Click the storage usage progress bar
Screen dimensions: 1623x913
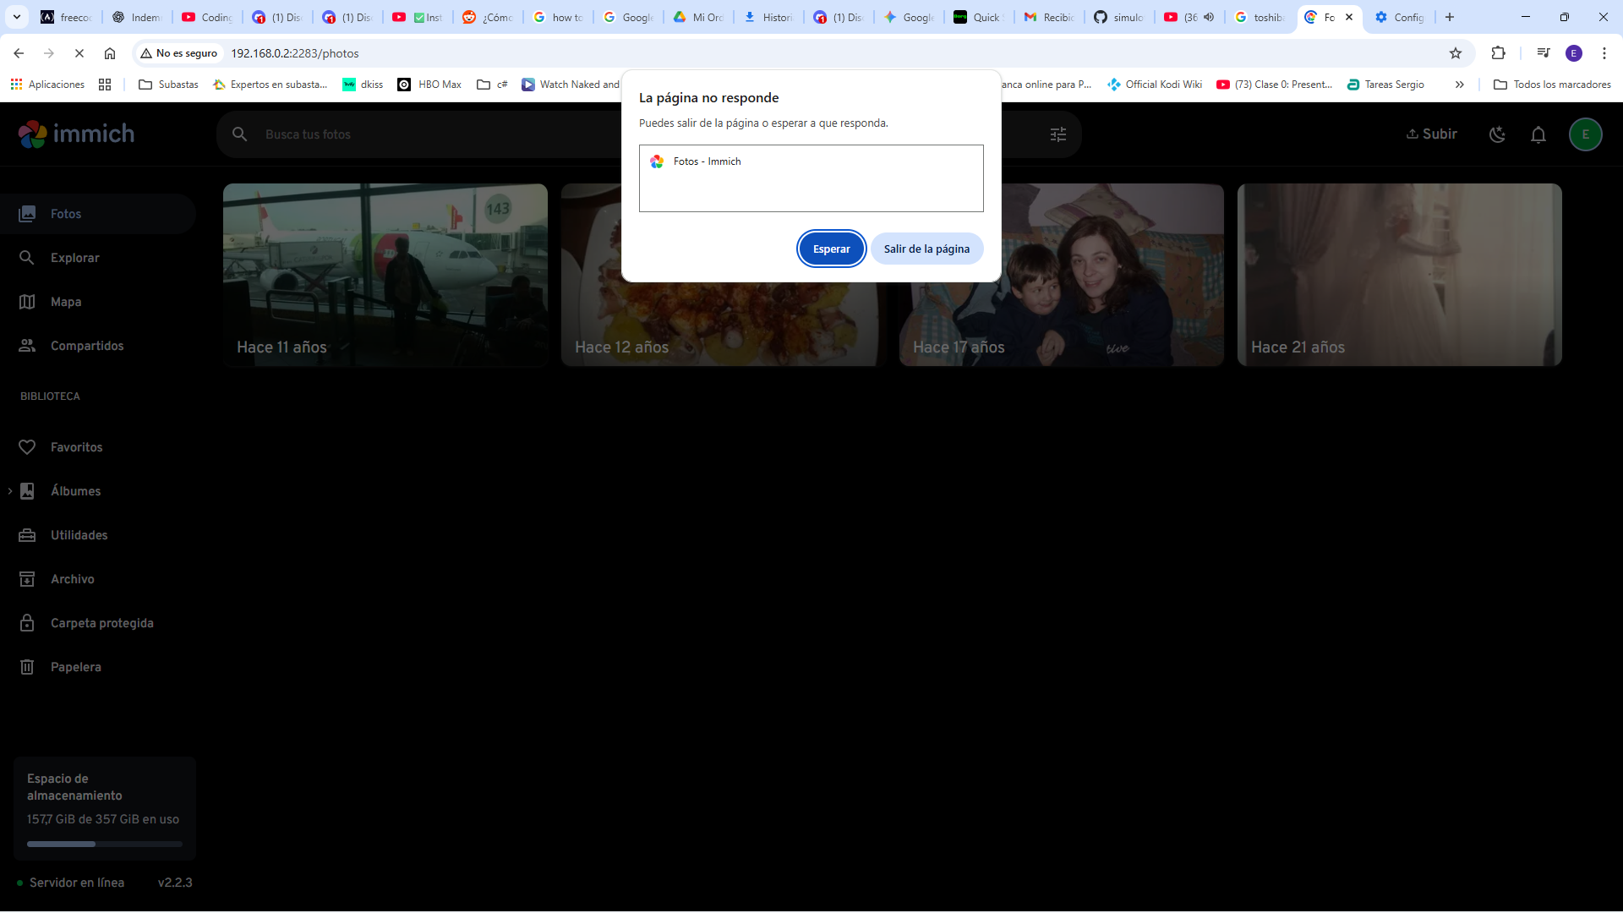[105, 844]
